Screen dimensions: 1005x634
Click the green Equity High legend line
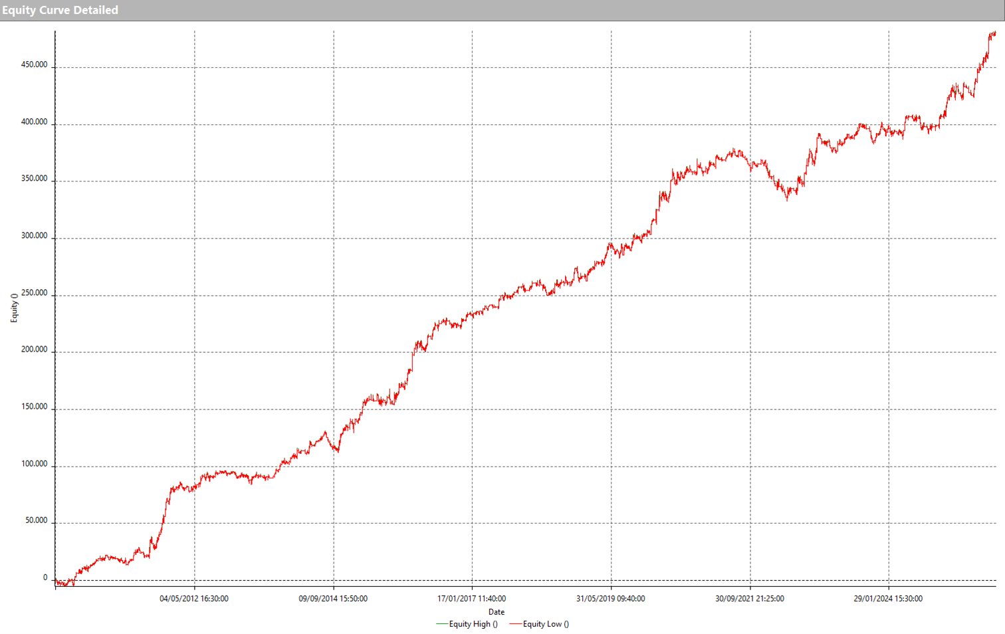[441, 624]
